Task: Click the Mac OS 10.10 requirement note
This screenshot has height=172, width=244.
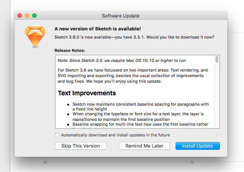Action: point(122,60)
